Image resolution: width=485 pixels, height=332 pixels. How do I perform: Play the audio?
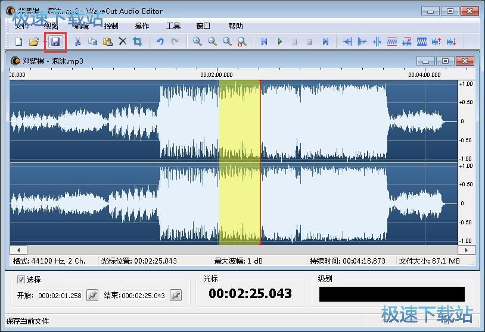tap(280, 42)
